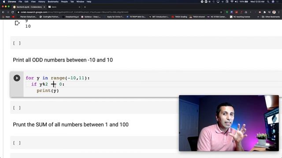Click the '0:' at the end of the if line

click(62, 84)
